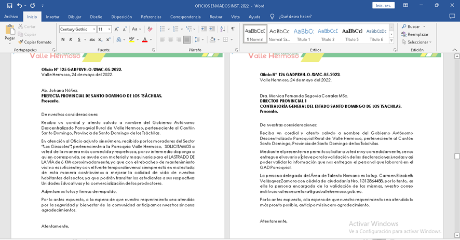Click the Reemplazar button
The image size is (460, 240).
click(414, 34)
